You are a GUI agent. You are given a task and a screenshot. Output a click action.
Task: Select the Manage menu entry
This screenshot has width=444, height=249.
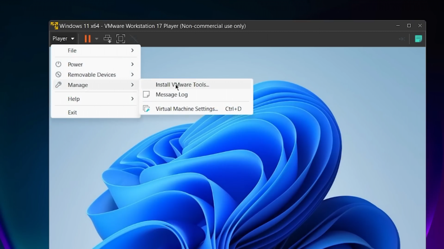96,85
